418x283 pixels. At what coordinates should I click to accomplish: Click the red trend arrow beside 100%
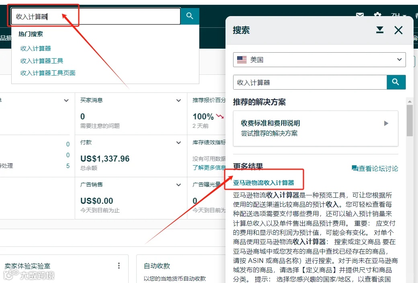click(220, 116)
